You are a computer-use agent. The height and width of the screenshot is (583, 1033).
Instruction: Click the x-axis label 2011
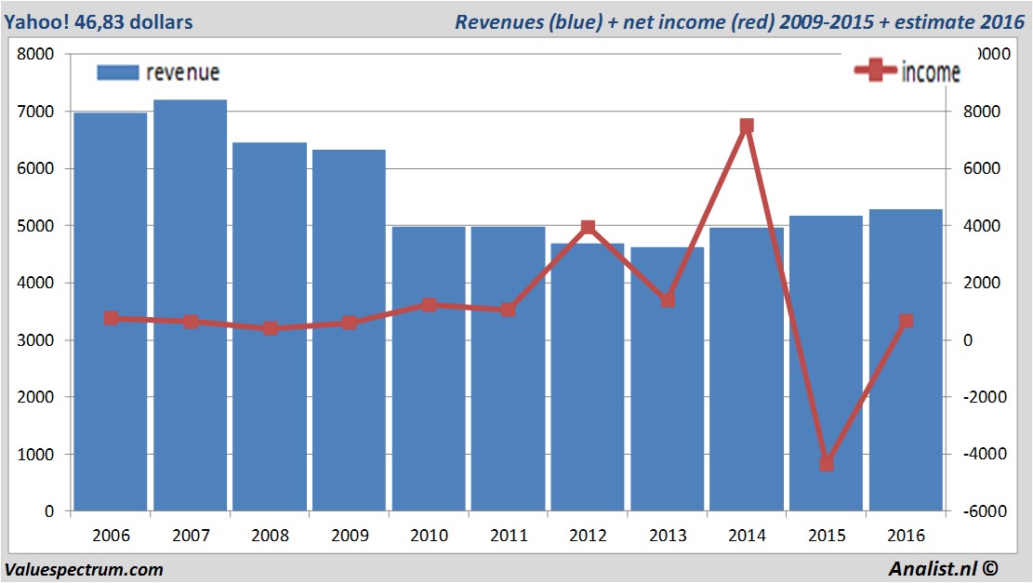509,536
